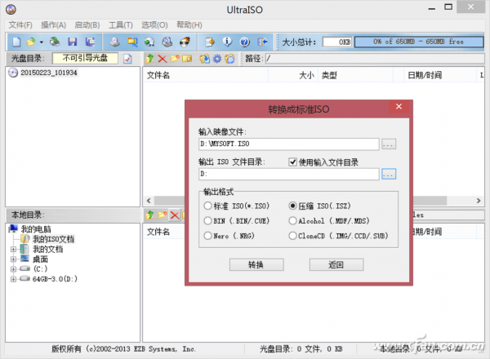Click the input image file path field
490x359 pixels.
289,144
